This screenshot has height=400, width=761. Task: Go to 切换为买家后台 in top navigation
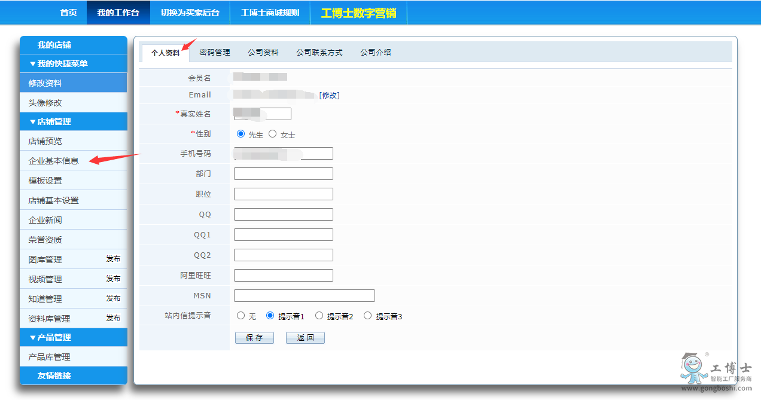click(x=190, y=13)
